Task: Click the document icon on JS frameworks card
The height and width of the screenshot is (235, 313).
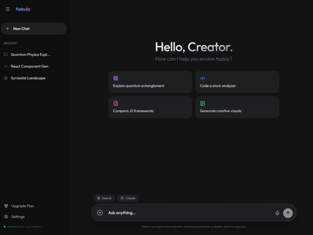Action: pyautogui.click(x=115, y=103)
